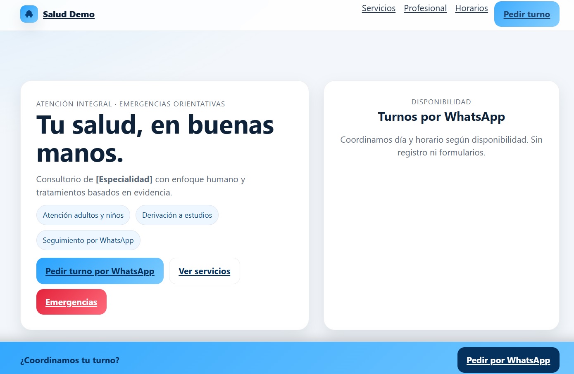The image size is (574, 374).
Task: Open the Servicios navigation link
Action: 378,8
